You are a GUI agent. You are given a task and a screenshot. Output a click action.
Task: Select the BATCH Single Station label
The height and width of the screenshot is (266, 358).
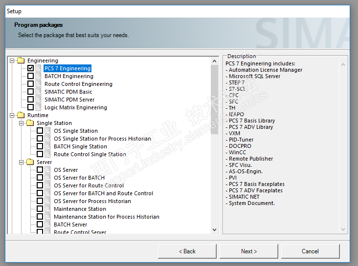click(x=80, y=146)
